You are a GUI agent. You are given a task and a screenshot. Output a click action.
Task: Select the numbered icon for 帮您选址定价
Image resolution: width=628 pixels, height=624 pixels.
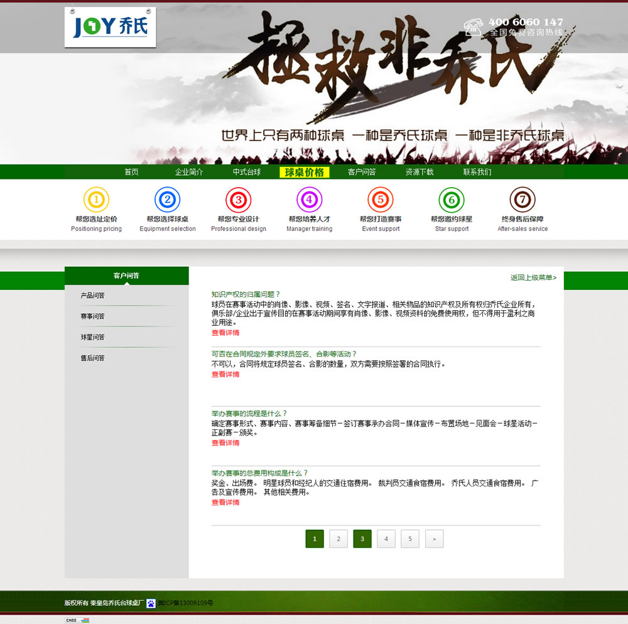tap(95, 200)
